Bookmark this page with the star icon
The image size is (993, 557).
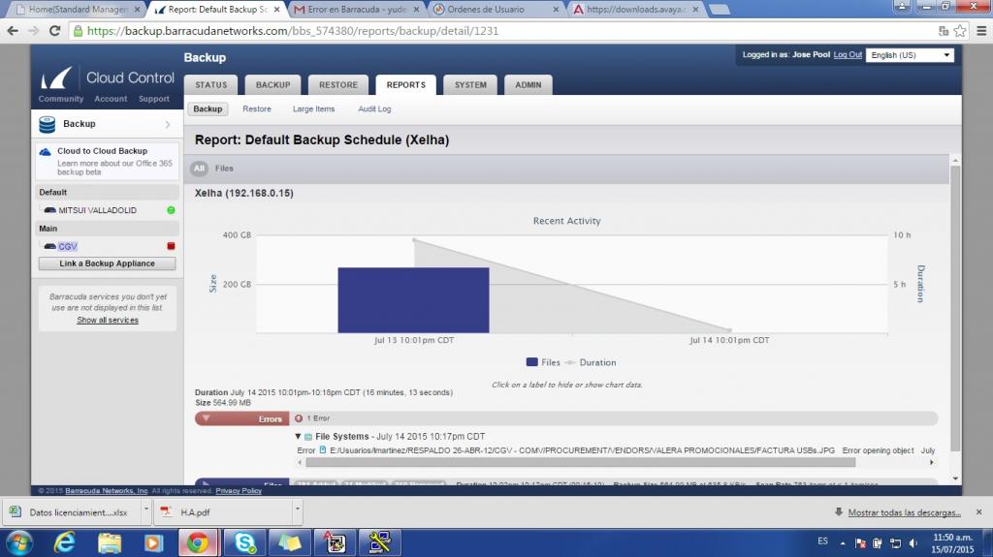click(x=960, y=30)
